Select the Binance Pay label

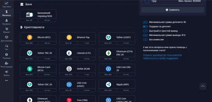83,37
